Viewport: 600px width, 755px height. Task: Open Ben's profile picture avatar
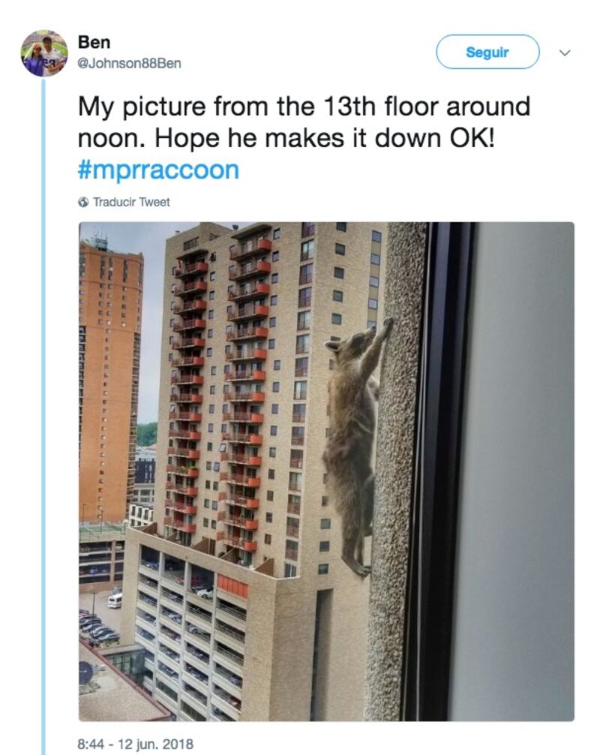pos(44,53)
